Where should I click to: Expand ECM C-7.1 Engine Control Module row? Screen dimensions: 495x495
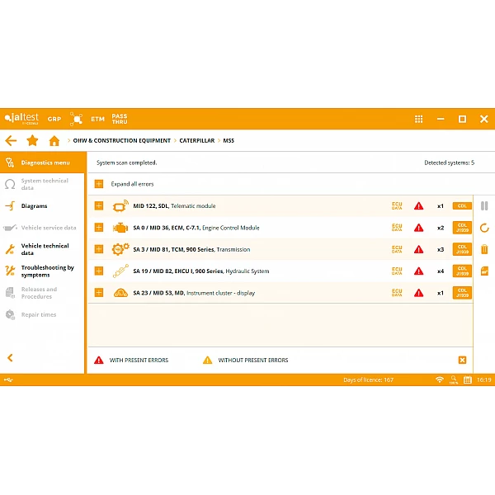[x=99, y=228]
